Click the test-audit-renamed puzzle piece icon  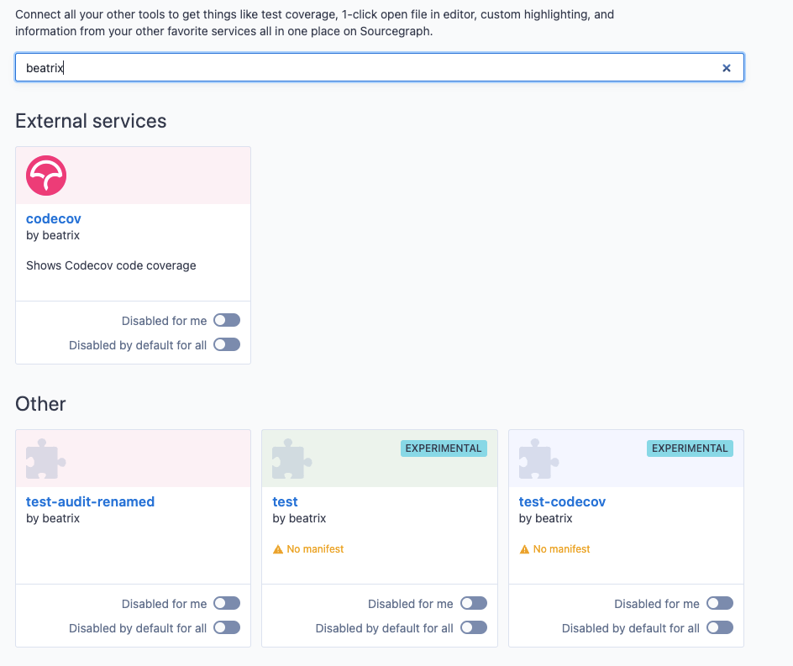[45, 459]
